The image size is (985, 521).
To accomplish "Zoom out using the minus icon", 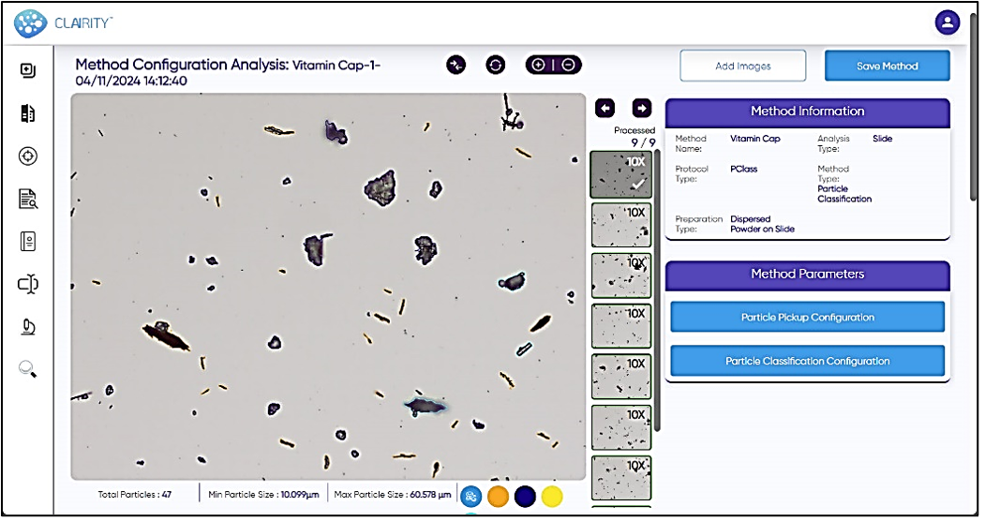I will coord(567,65).
